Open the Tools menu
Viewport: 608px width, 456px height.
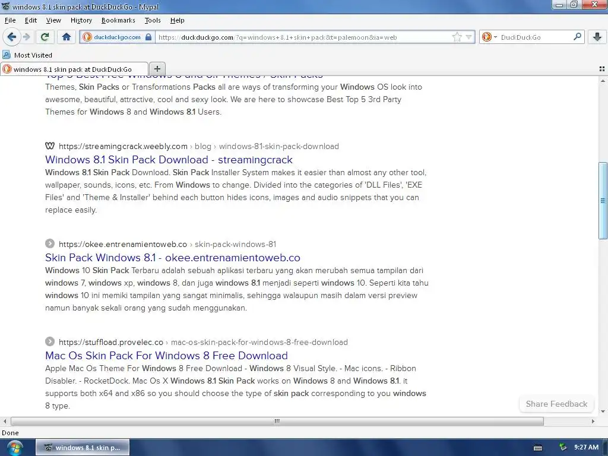coord(153,20)
